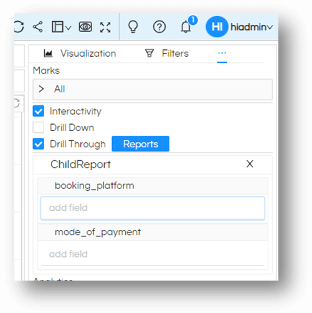Remove ChildReport with the X button

pos(250,164)
